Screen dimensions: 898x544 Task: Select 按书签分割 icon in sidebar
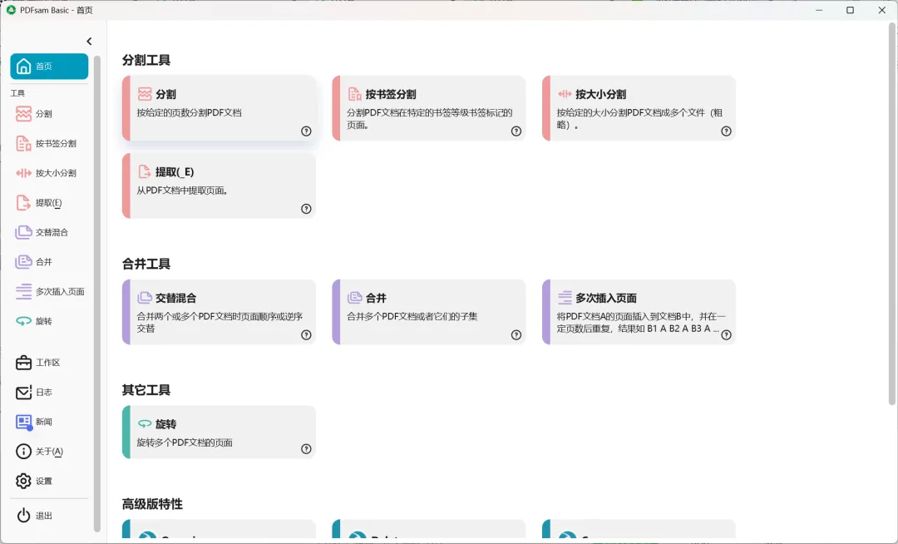[23, 144]
